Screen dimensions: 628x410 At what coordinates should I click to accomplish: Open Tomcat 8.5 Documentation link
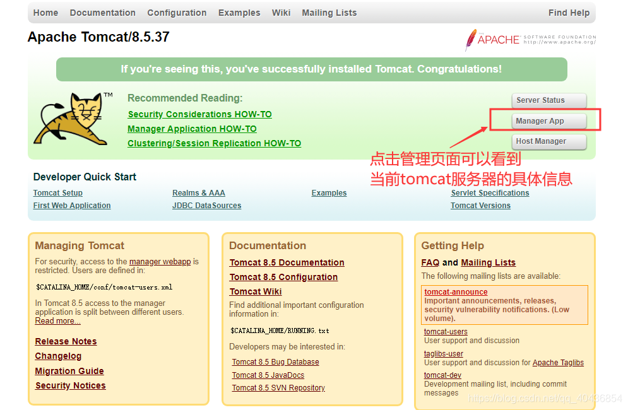click(287, 262)
